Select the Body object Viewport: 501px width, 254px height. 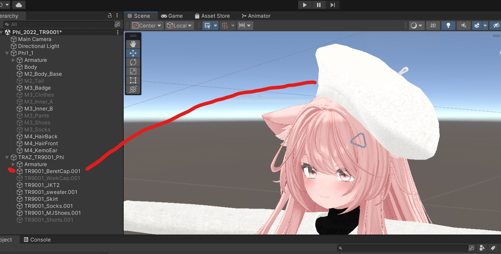(30, 67)
